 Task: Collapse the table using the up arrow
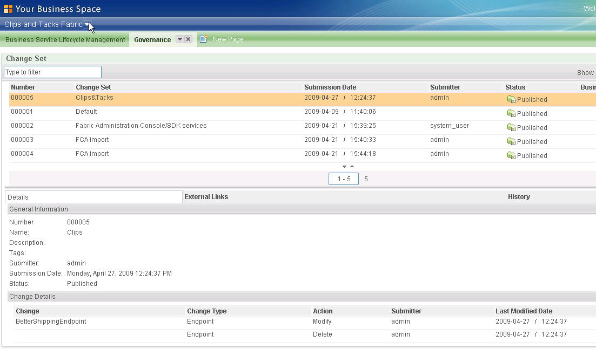pos(352,167)
